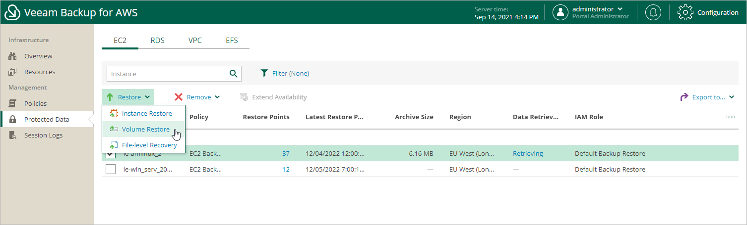This screenshot has height=225, width=747.
Task: Sort by Data Retrieval column header
Action: [x=536, y=117]
